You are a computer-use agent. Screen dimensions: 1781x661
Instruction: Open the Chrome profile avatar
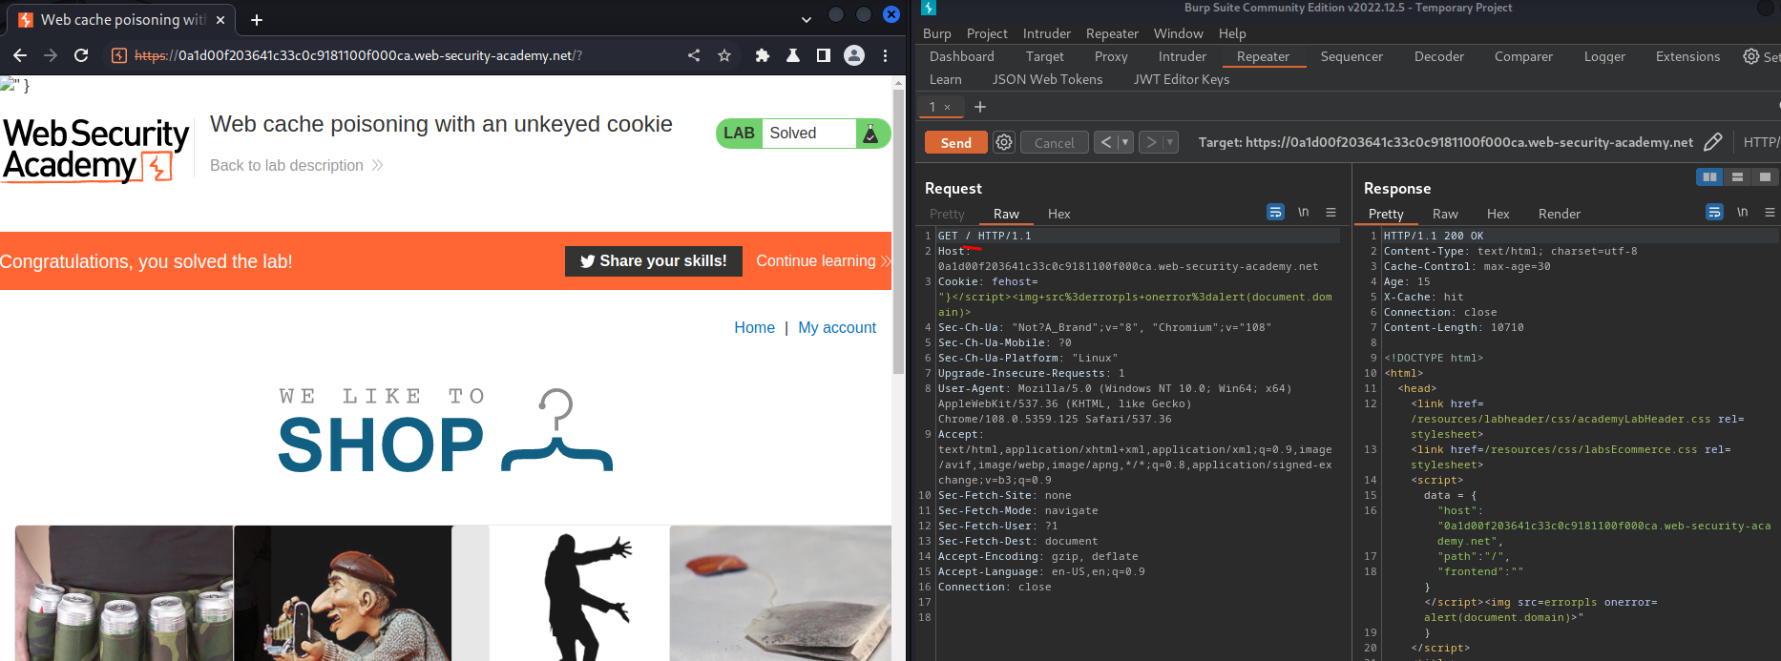(854, 55)
